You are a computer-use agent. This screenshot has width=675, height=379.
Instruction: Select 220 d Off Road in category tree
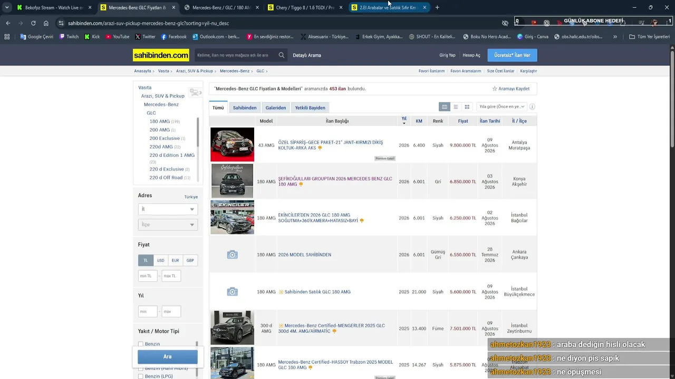pyautogui.click(x=166, y=178)
